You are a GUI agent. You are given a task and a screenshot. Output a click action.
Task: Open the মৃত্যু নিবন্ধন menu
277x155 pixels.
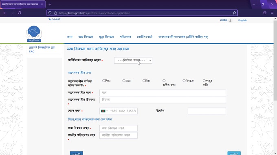(106, 37)
